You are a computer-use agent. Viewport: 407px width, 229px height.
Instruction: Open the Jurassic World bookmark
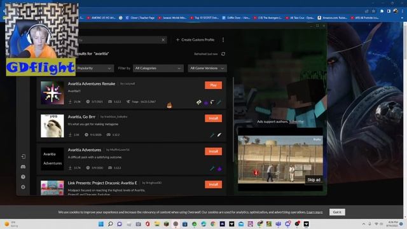coord(172,18)
